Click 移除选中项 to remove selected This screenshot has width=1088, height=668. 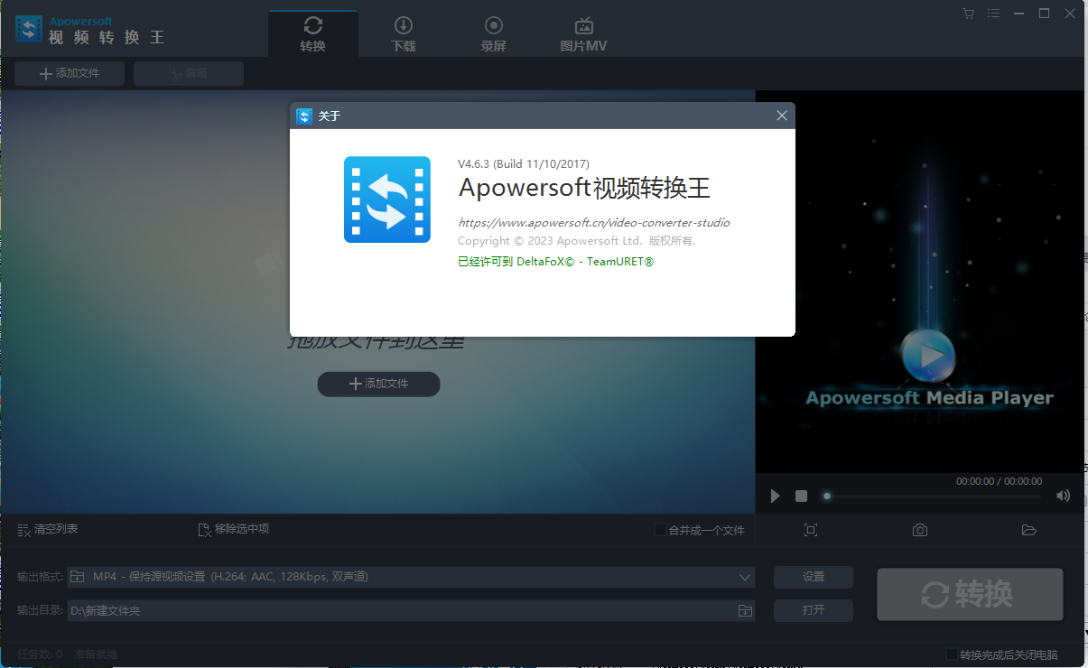pos(234,529)
